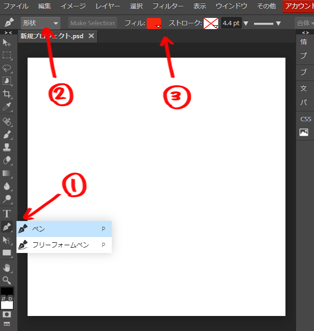Select the Object Selection tool
The width and height of the screenshot is (314, 331).
[7, 81]
